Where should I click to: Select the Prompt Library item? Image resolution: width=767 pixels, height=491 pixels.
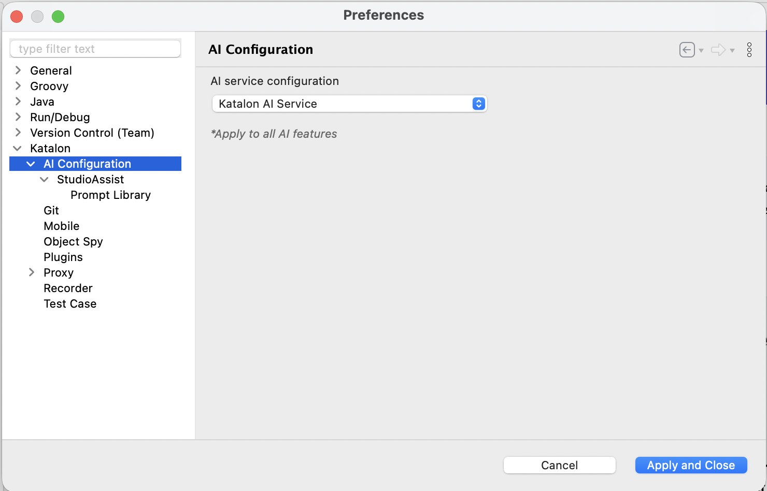coord(110,195)
